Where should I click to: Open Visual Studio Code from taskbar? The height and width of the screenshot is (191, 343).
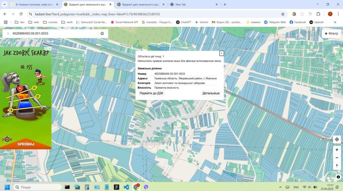126,187
